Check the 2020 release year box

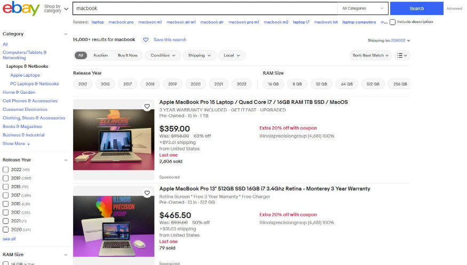(6, 230)
